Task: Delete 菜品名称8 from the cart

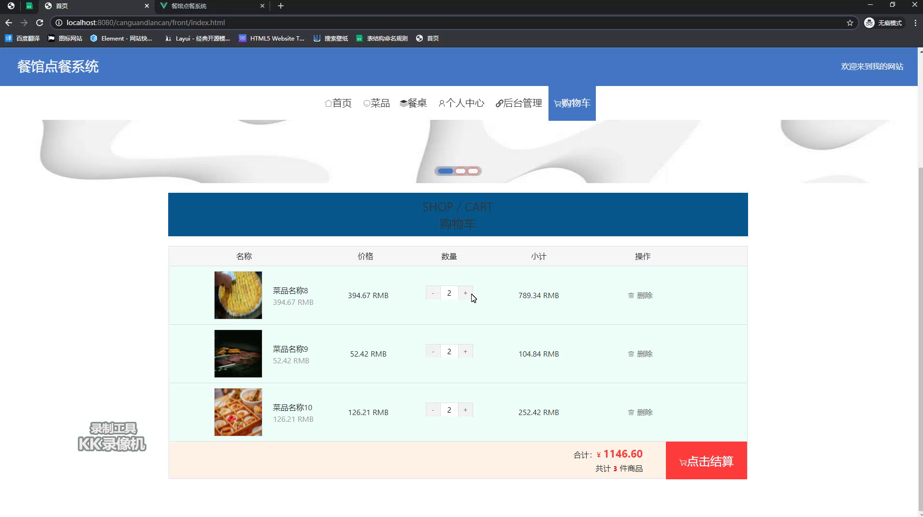Action: [640, 295]
